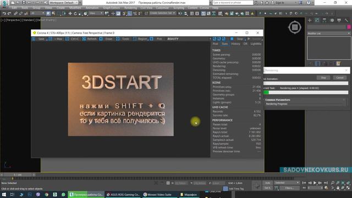Open the Selected key filter dropdown
Viewport: 352px width, 198px height.
pyautogui.click(x=287, y=183)
